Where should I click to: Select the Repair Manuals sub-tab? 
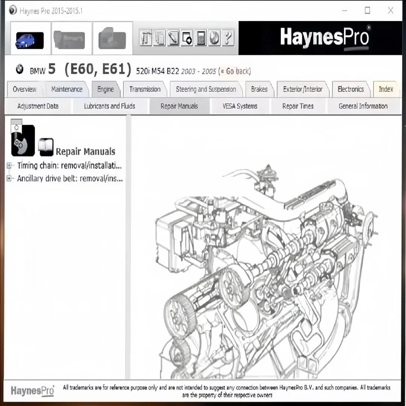(x=179, y=106)
